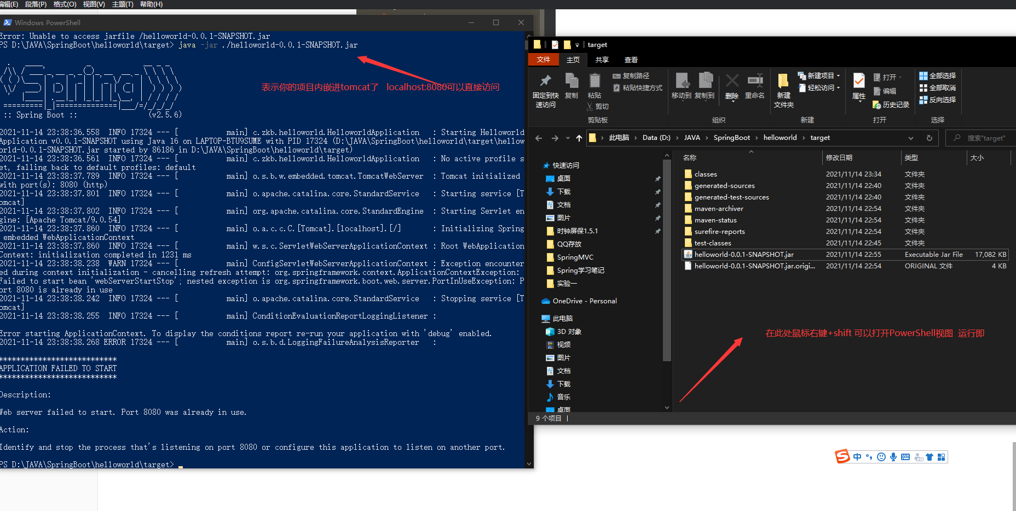Image resolution: width=1016 pixels, height=511 pixels.
Task: Click the Sogou S logo icon
Action: pos(842,456)
